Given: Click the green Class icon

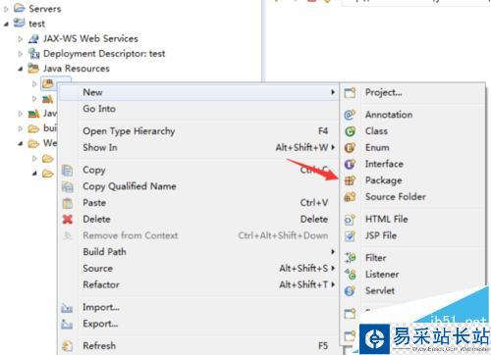Looking at the screenshot, I should click(350, 131).
